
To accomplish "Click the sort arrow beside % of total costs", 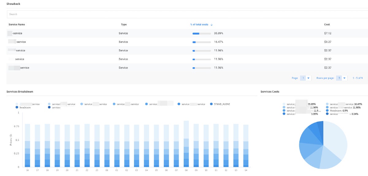I will click(x=212, y=25).
